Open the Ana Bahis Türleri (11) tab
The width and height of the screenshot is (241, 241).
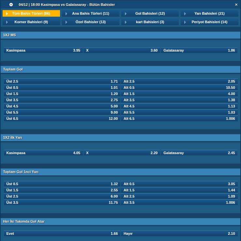(x=91, y=13)
